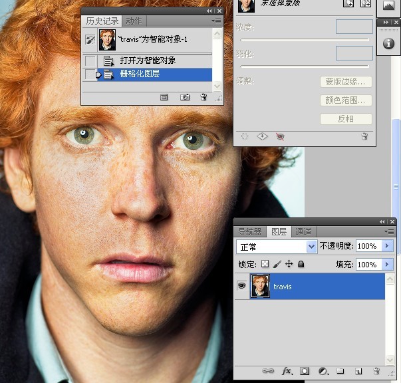Click the create new snapshot camera icon
This screenshot has width=401, height=383.
tap(185, 97)
